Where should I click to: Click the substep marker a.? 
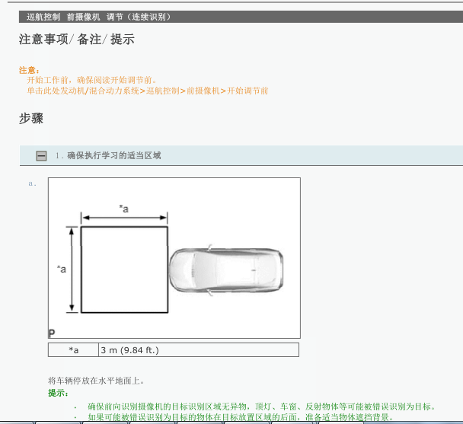coord(33,183)
